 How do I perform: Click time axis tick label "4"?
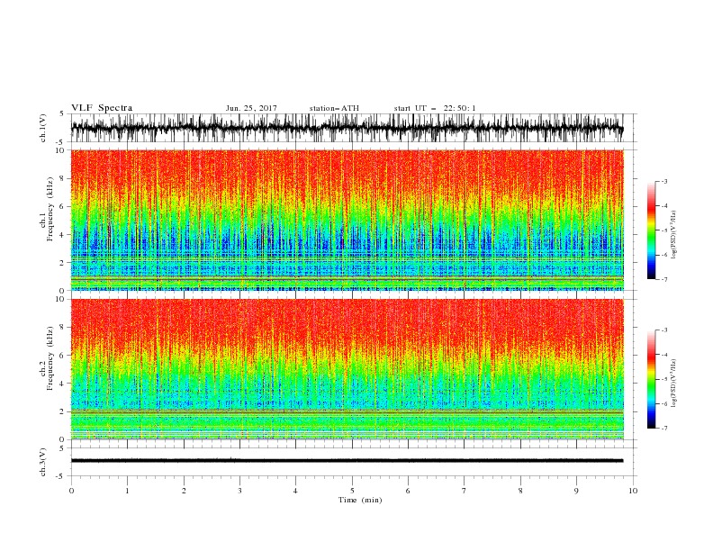[x=296, y=491]
